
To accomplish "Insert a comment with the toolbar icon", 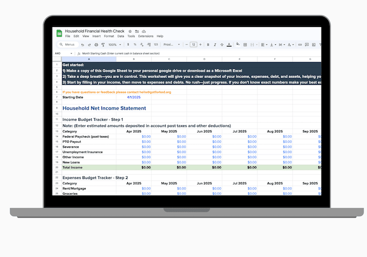I will pyautogui.click(x=307, y=45).
